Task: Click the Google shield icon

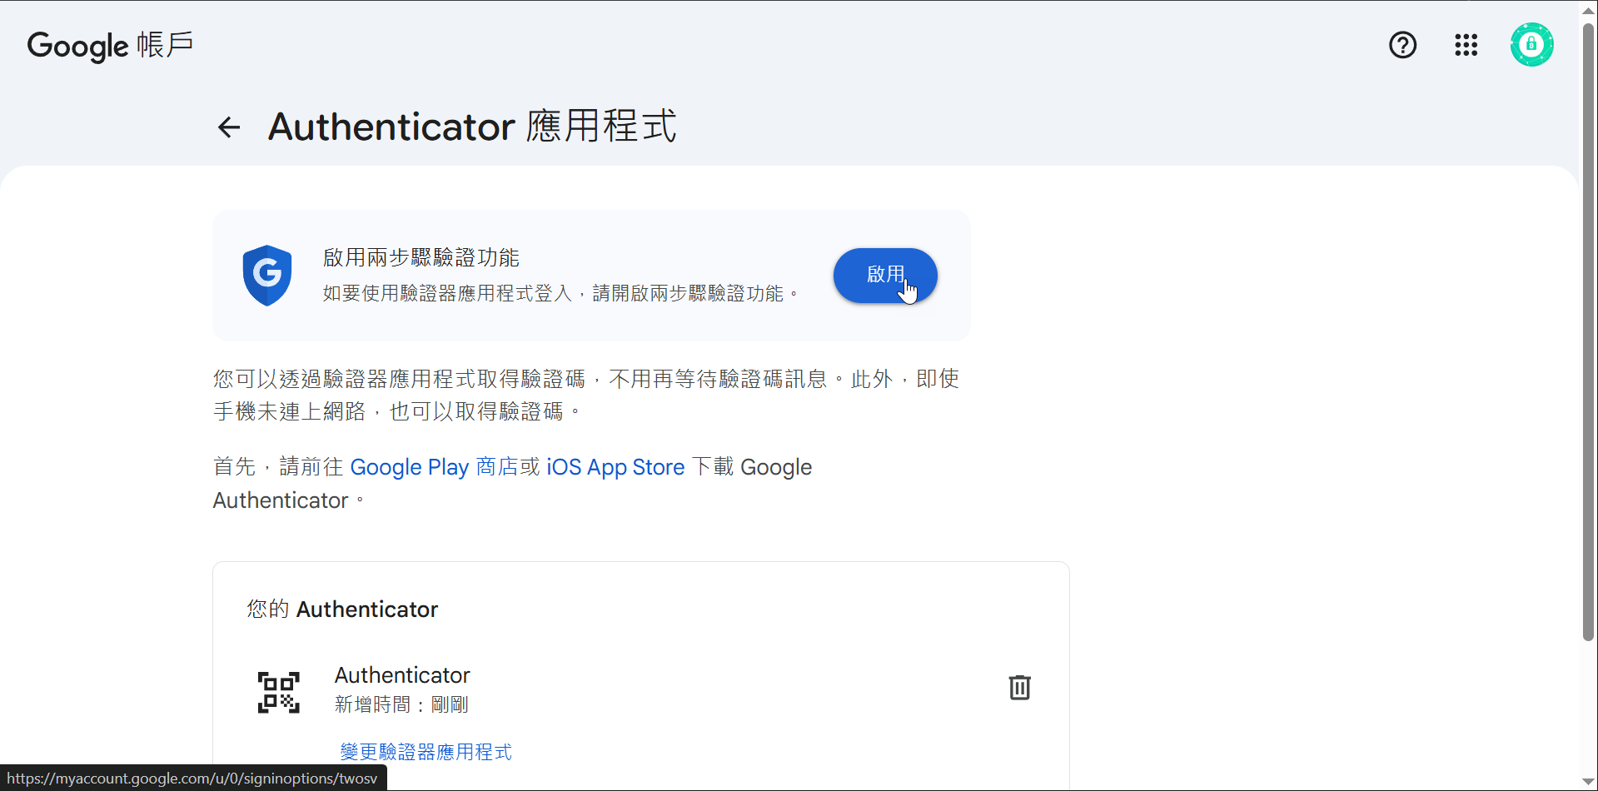Action: (267, 276)
